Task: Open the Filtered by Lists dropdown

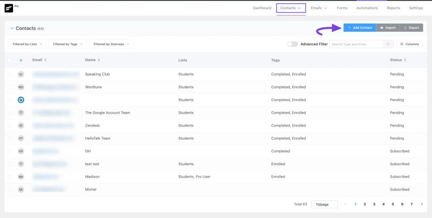Action: tap(28, 44)
